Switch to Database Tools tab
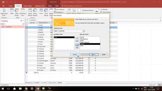The width and height of the screenshot is (162, 91). pyautogui.click(x=40, y=6)
